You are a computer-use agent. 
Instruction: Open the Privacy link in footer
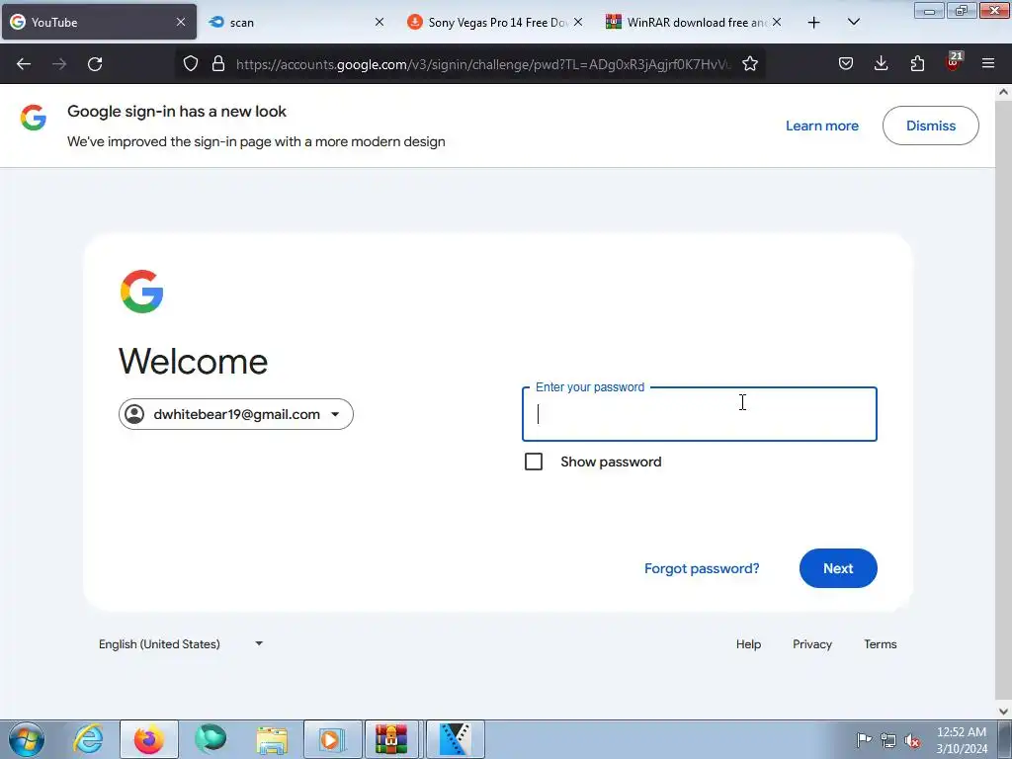[812, 644]
